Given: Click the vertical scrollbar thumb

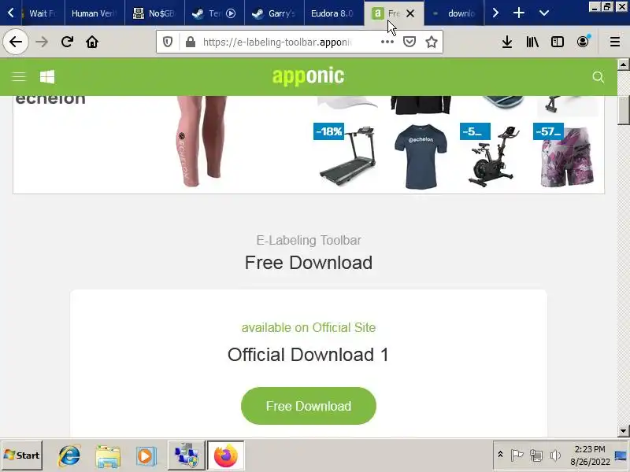Looking at the screenshot, I should coord(623,110).
